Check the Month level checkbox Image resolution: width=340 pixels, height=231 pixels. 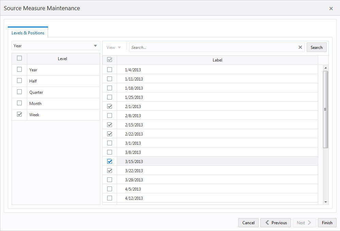(19, 103)
